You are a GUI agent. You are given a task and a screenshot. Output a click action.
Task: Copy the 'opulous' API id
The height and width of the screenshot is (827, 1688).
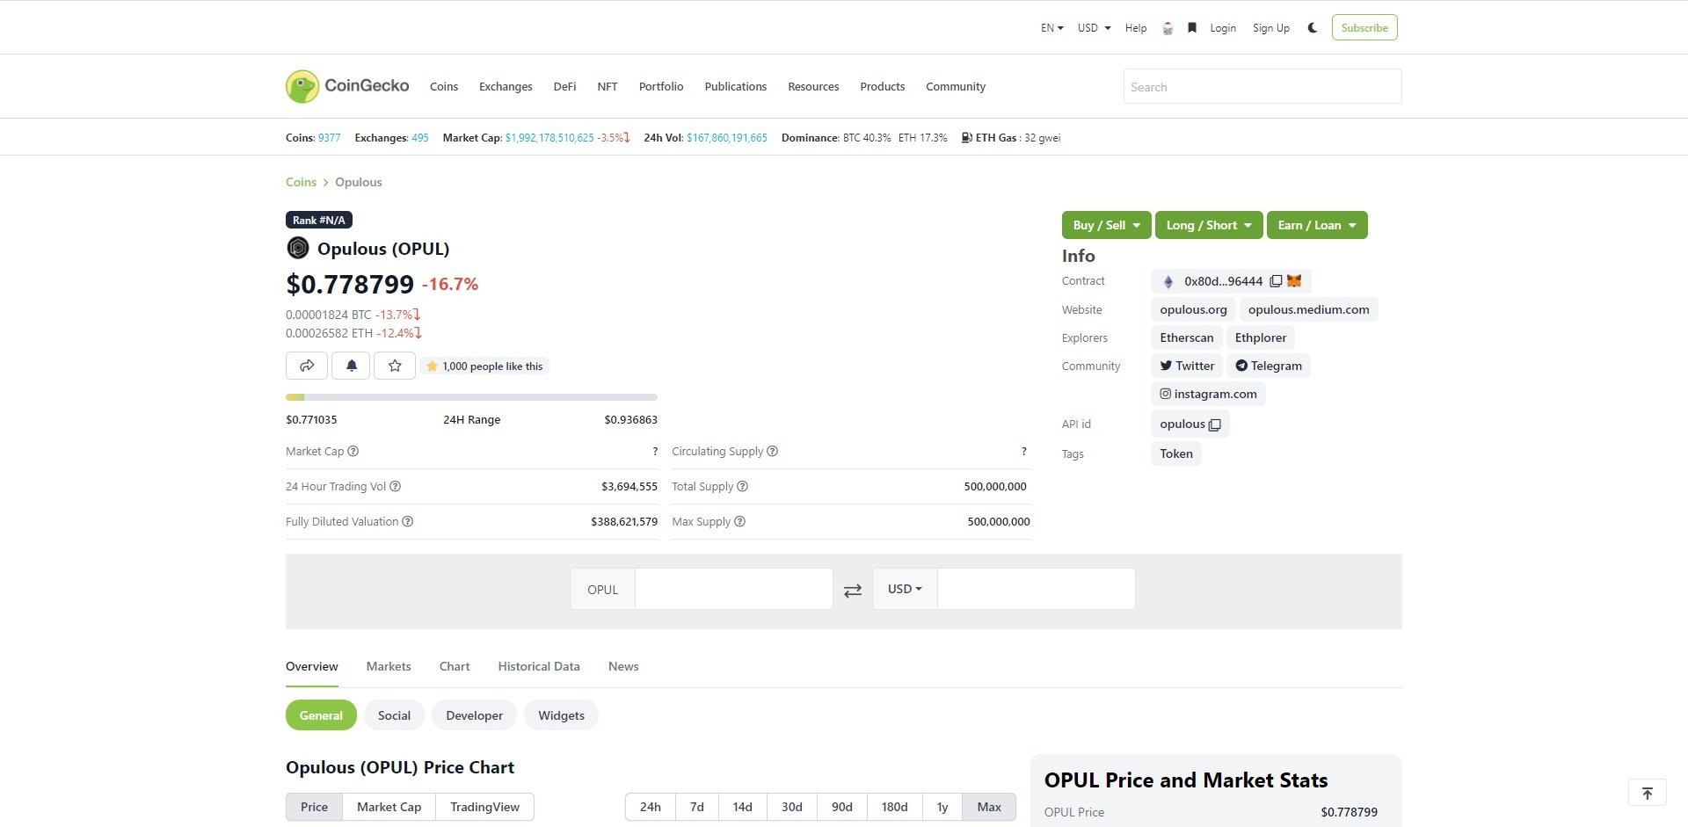(x=1215, y=424)
